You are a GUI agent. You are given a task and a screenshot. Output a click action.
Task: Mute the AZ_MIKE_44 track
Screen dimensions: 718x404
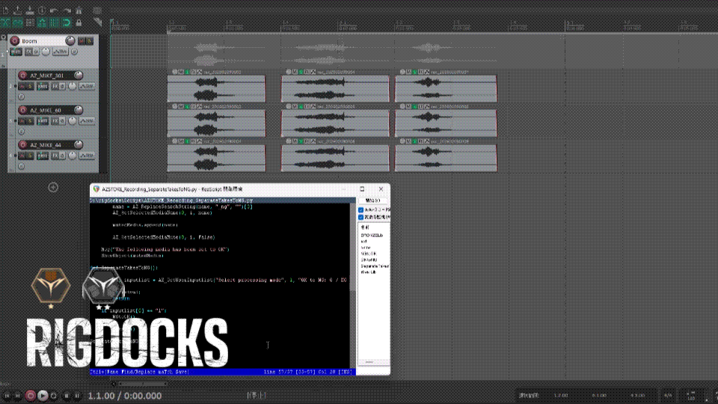point(22,156)
